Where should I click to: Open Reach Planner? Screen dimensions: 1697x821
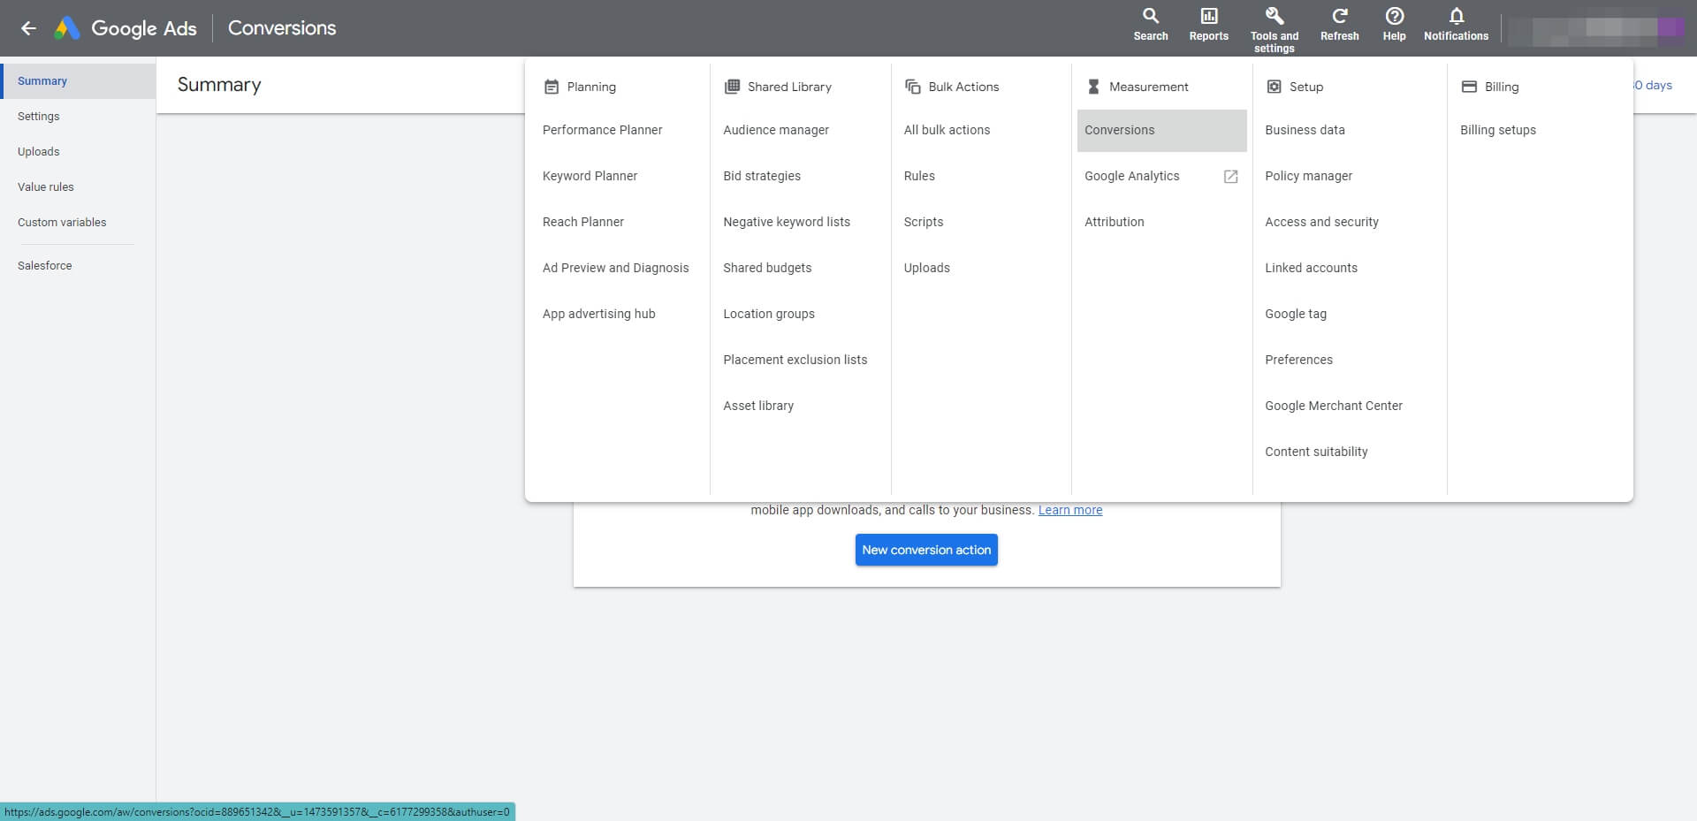coord(583,222)
